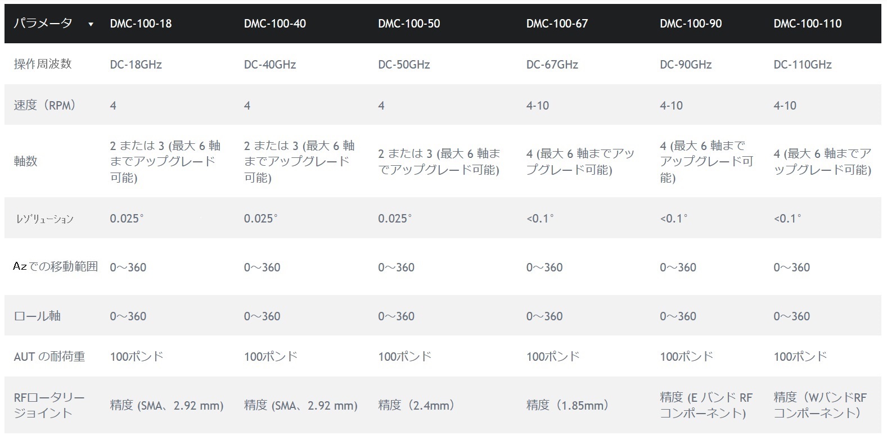
Task: Click the レゾリューション row label
Action: pyautogui.click(x=44, y=219)
